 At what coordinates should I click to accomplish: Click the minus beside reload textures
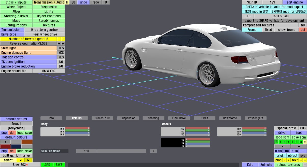pyautogui.click(x=305, y=165)
